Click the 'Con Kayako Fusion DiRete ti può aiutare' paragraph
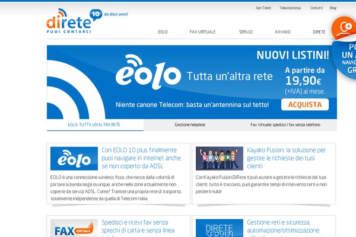Viewport: 356px width, 237px height. tap(261, 184)
